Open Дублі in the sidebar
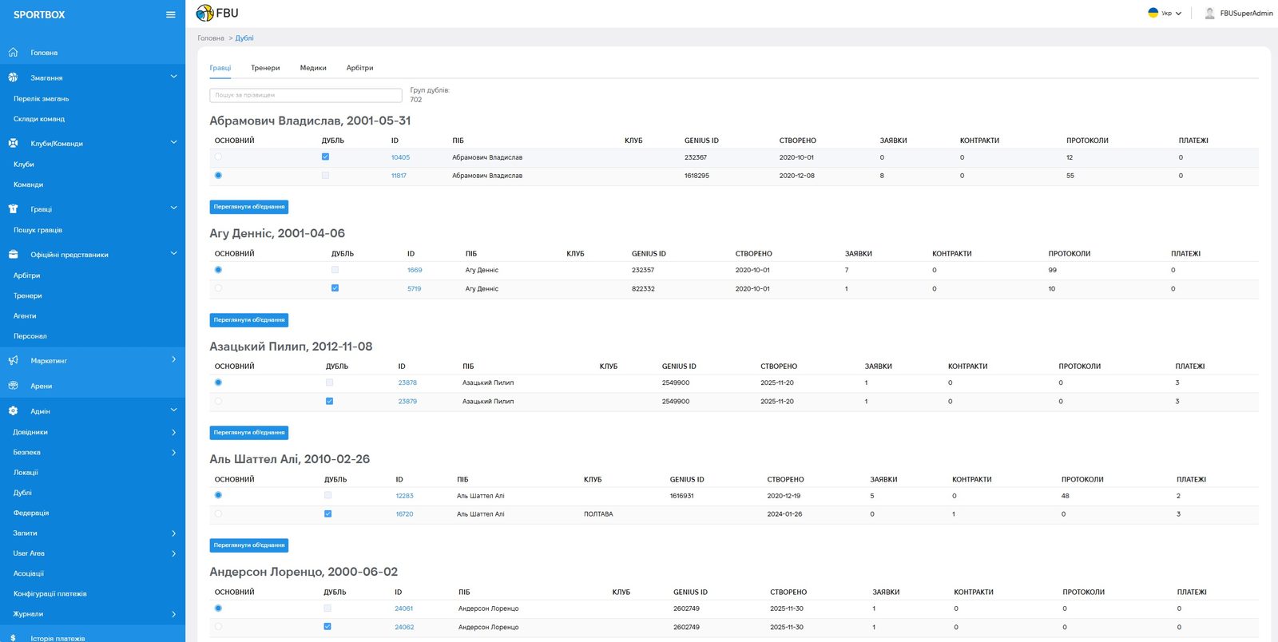This screenshot has width=1278, height=642. [x=22, y=493]
